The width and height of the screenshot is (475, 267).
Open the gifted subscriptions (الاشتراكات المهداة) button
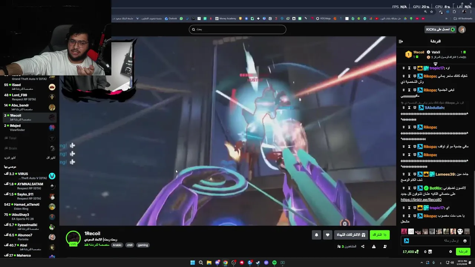351,235
